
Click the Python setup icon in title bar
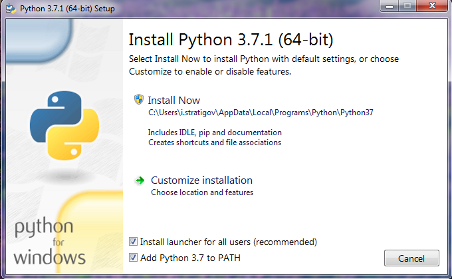coord(11,8)
